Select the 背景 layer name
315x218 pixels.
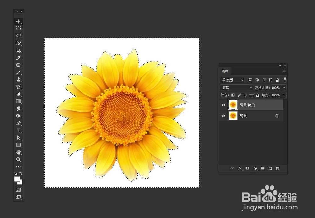point(243,116)
